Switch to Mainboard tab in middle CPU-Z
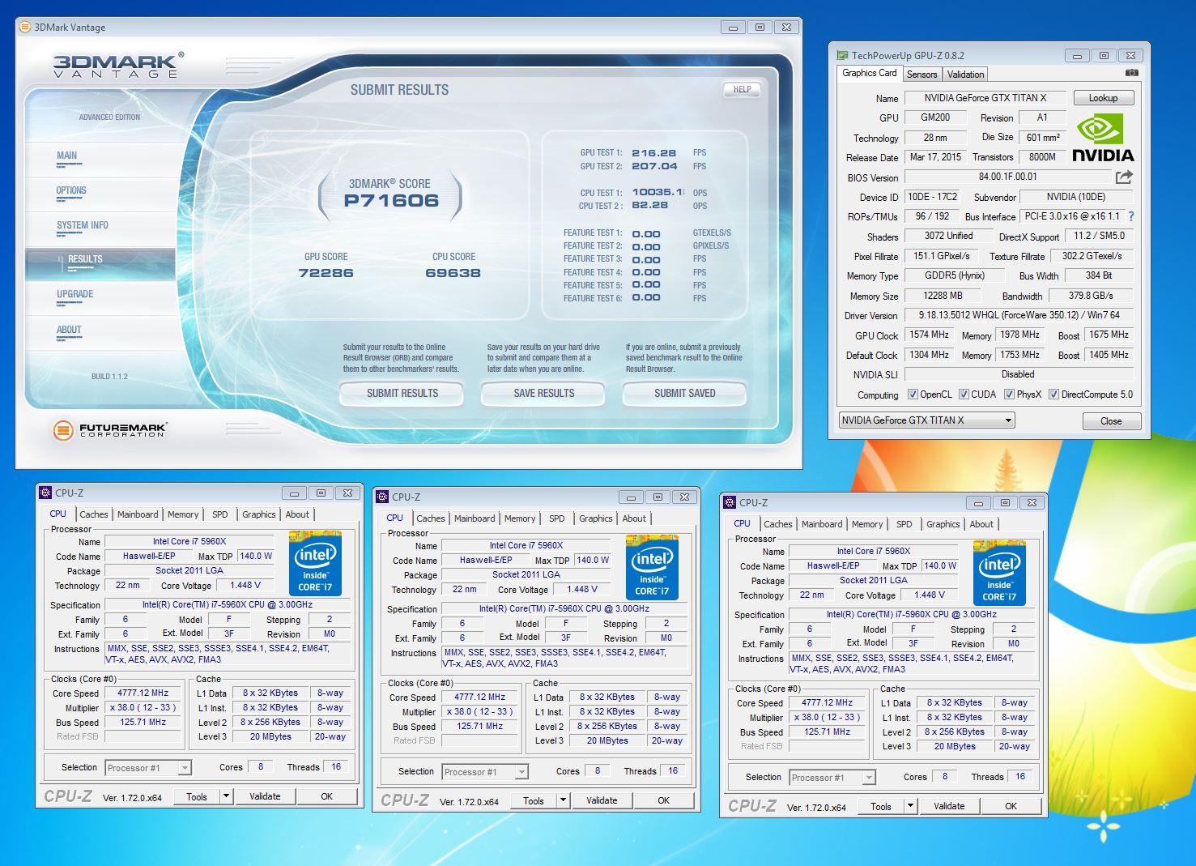 [x=475, y=518]
